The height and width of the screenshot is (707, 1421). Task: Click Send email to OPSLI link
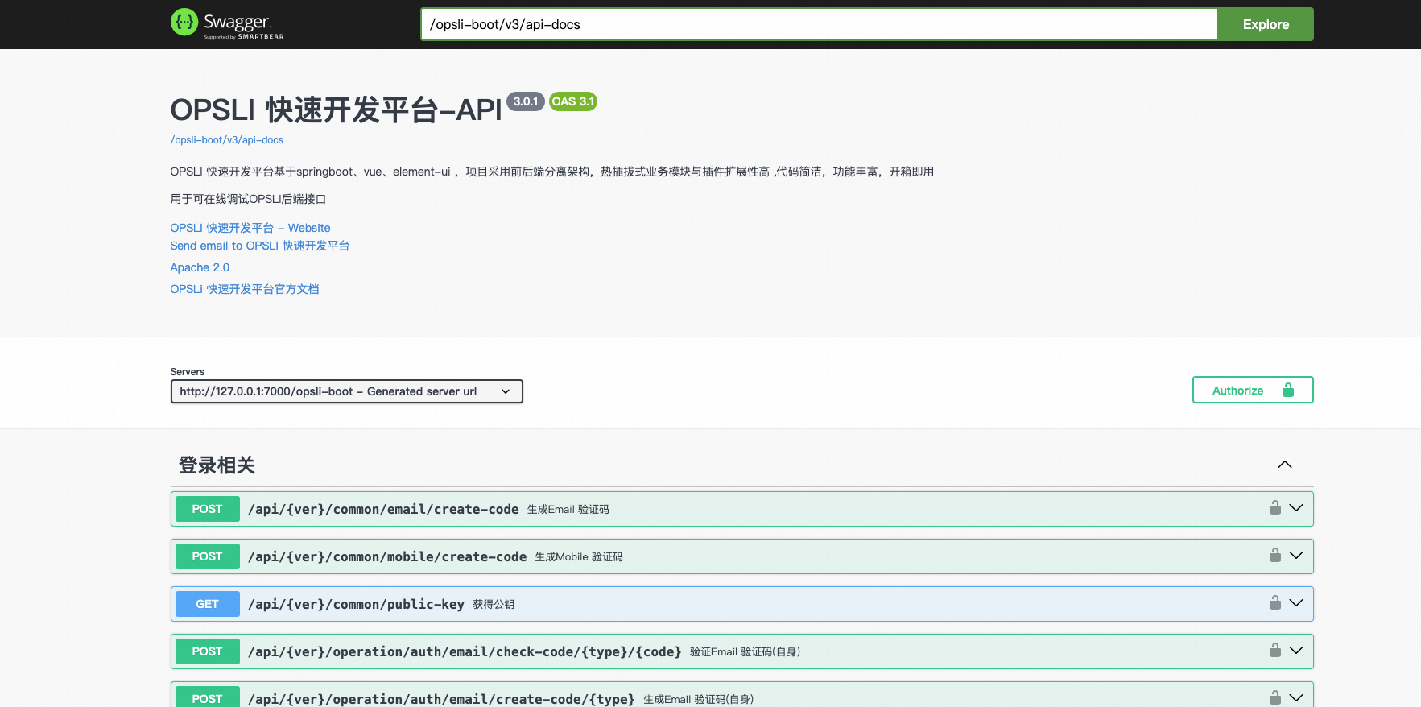[260, 246]
